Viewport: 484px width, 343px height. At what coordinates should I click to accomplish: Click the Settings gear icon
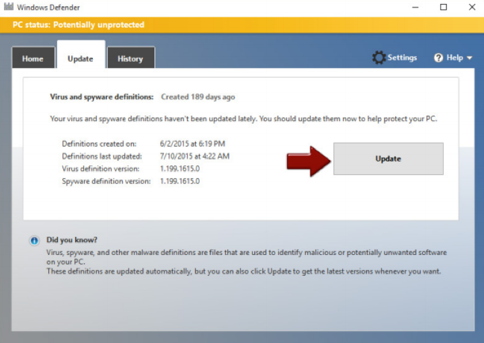[378, 57]
